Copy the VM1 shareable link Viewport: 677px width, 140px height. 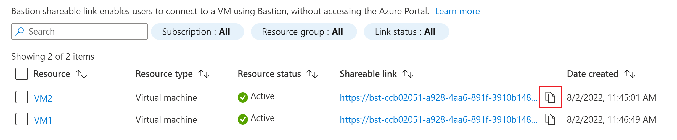[550, 119]
